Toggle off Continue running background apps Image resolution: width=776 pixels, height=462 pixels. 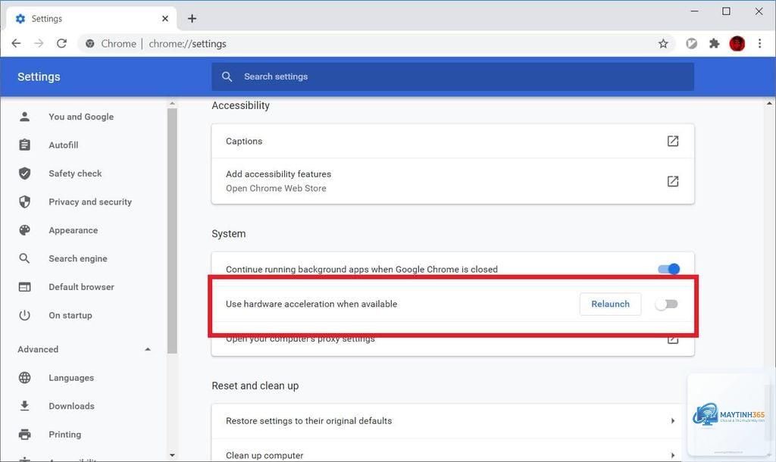pyautogui.click(x=668, y=269)
